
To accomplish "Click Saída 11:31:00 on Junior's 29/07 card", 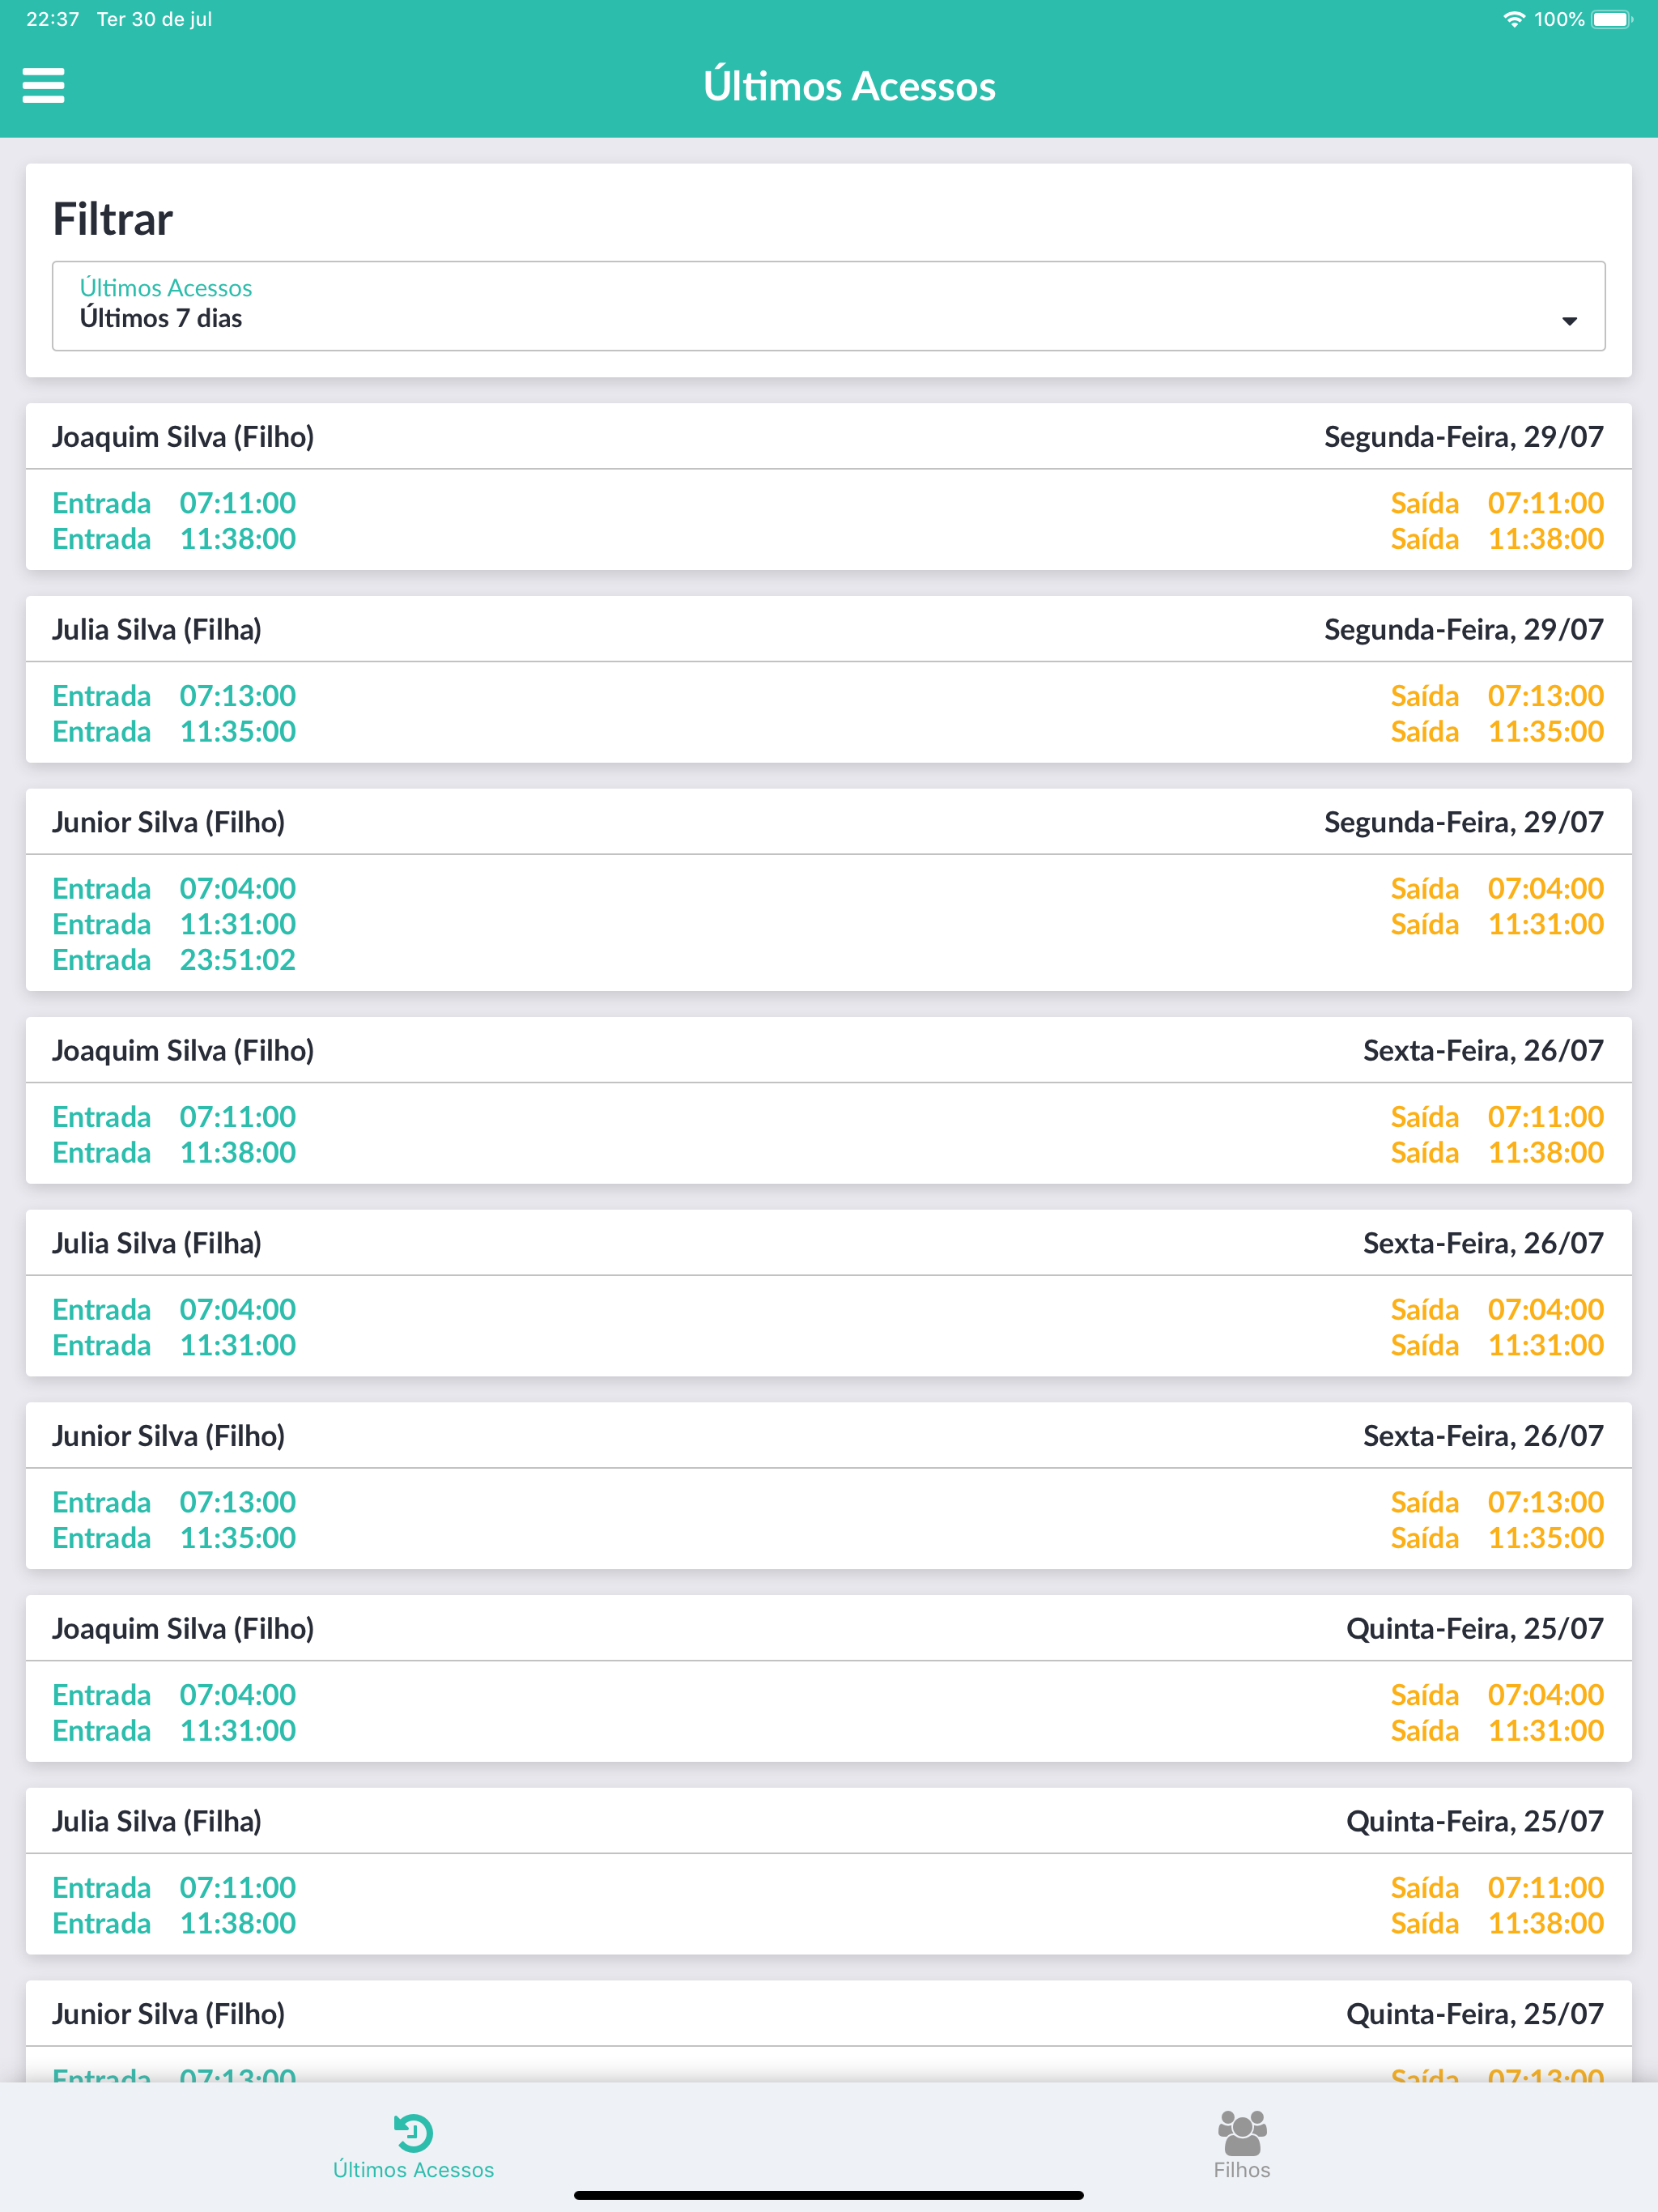I will [x=1497, y=925].
